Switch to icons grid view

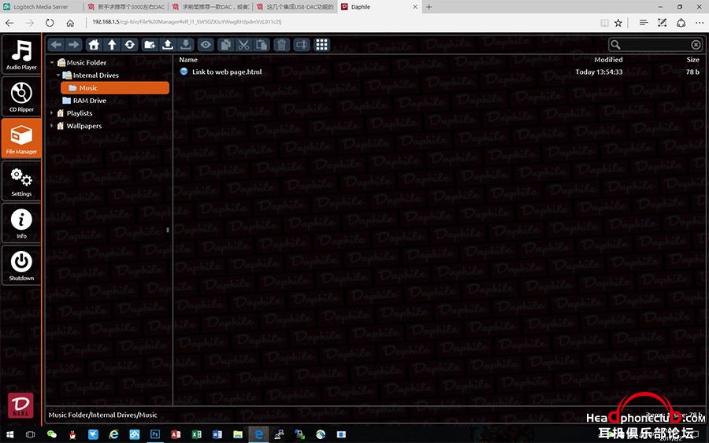click(x=321, y=45)
